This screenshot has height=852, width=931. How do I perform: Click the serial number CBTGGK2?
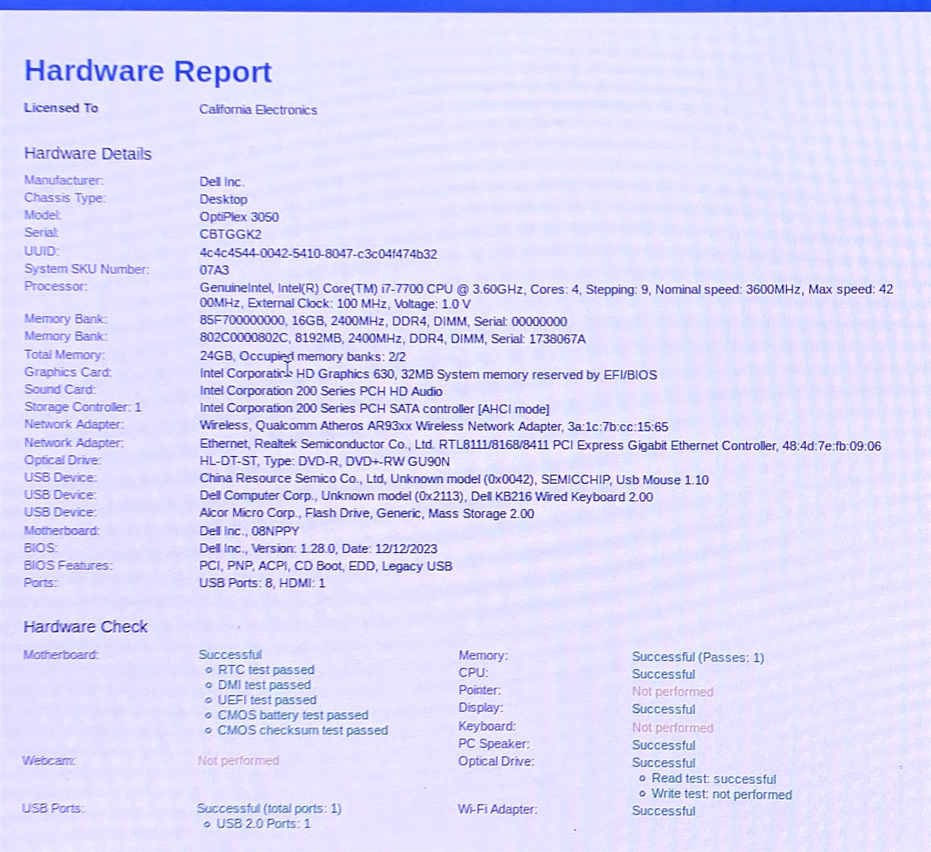[230, 234]
